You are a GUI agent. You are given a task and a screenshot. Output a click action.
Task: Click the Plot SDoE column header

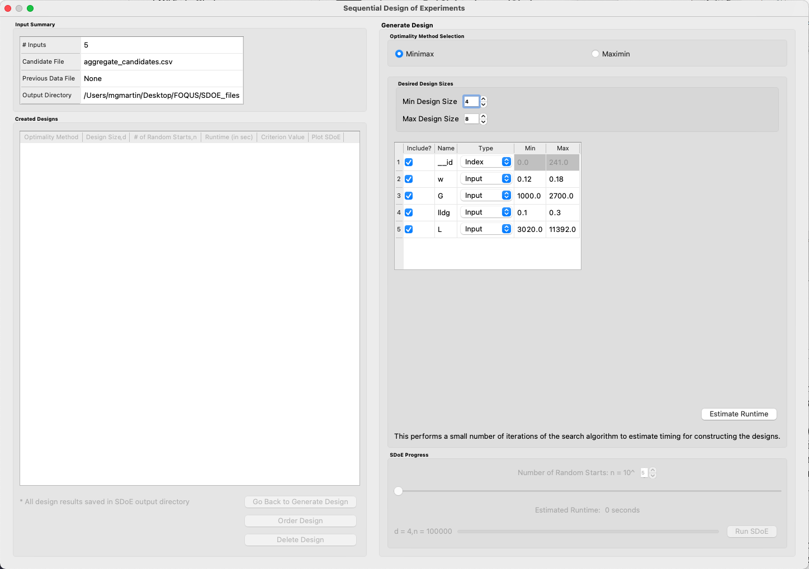[x=326, y=137]
